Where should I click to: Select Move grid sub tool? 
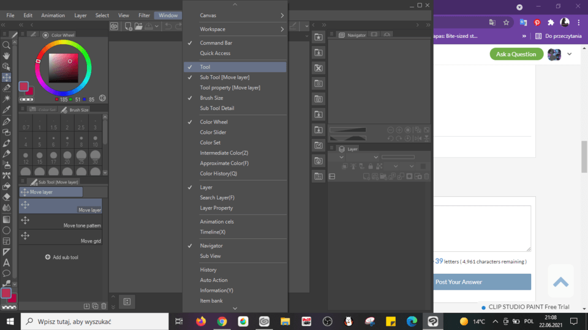click(x=61, y=237)
